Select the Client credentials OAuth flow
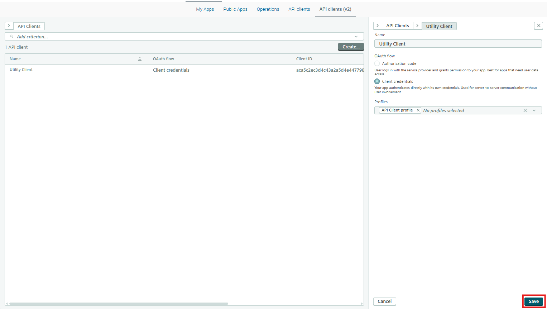The height and width of the screenshot is (309, 547). (377, 81)
